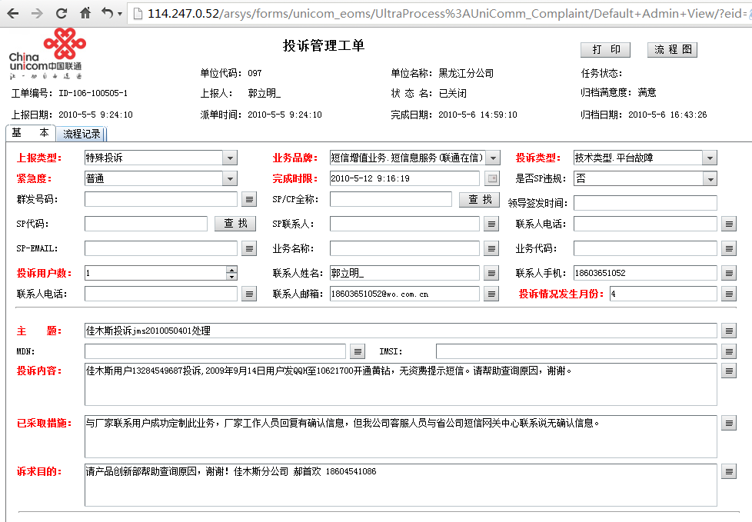Open the 投诉类型 dropdown arrow
The width and height of the screenshot is (752, 522).
pos(710,158)
